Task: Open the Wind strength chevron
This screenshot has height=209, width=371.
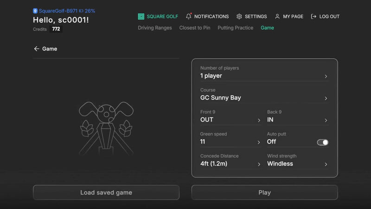Action: (x=326, y=164)
